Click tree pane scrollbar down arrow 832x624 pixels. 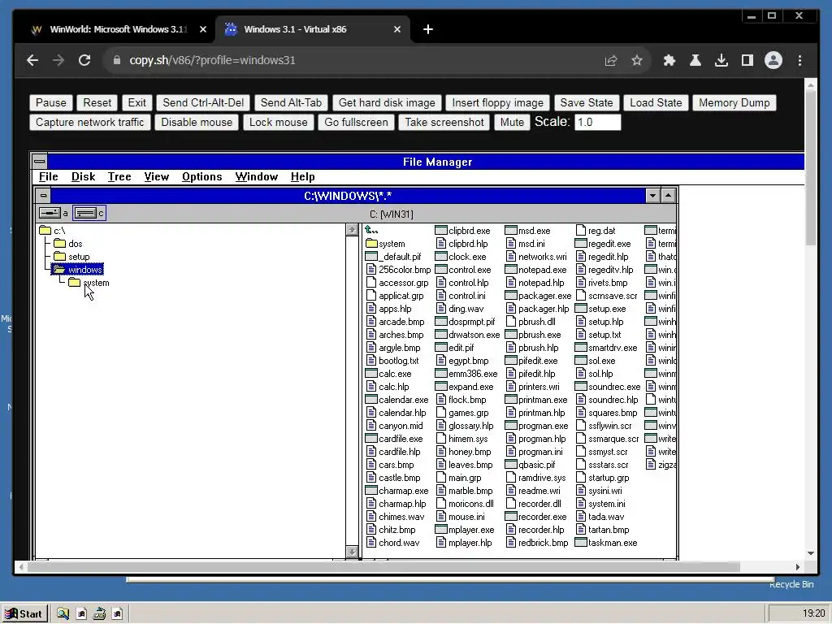351,552
